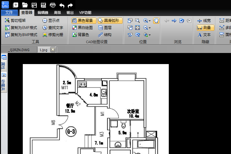Image resolution: width=231 pixels, height=154 pixels.
Task: Switch to the 编辑器 ribbon tab
Action: pyautogui.click(x=43, y=13)
